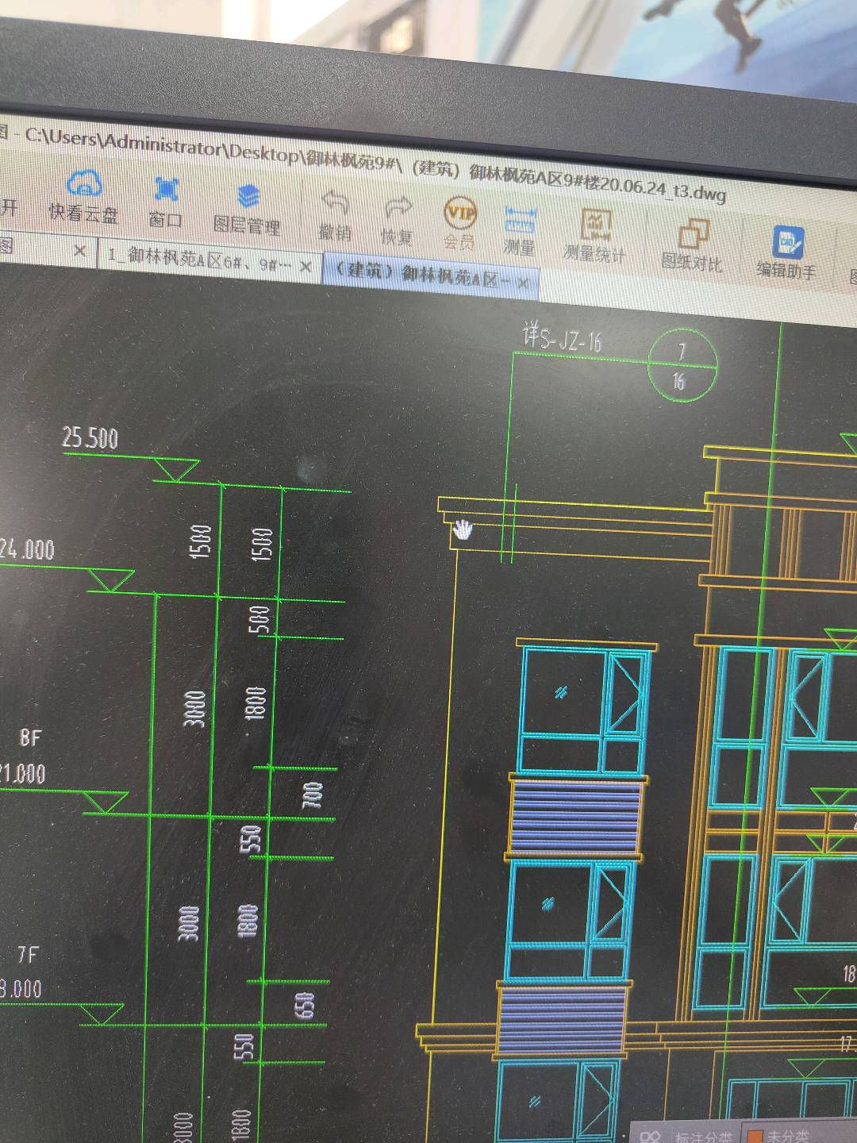Select the 测量 measure tool

coord(520,230)
